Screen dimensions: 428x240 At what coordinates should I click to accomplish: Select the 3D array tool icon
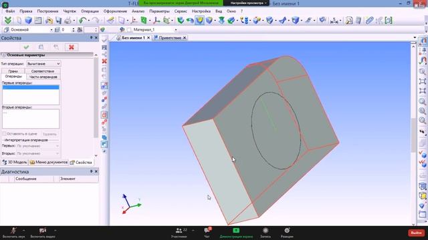tap(245, 21)
